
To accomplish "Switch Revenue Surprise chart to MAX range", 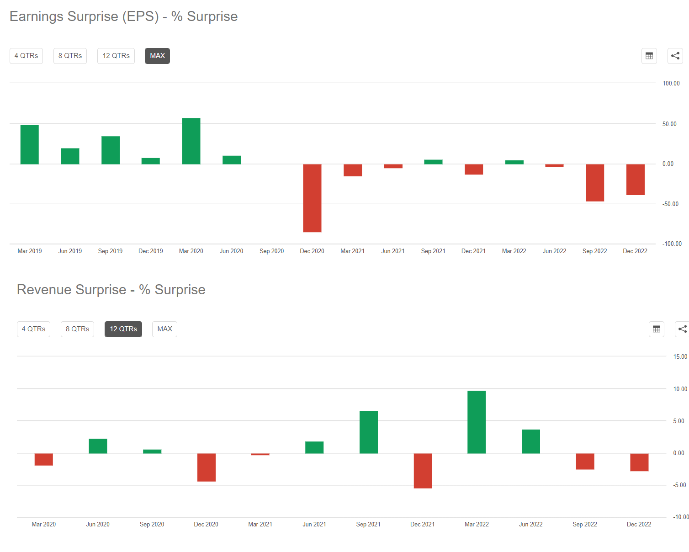I will tap(164, 329).
